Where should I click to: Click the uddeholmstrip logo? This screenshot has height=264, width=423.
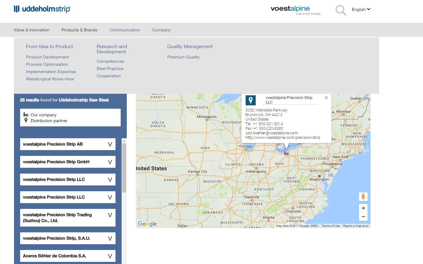[x=42, y=9]
